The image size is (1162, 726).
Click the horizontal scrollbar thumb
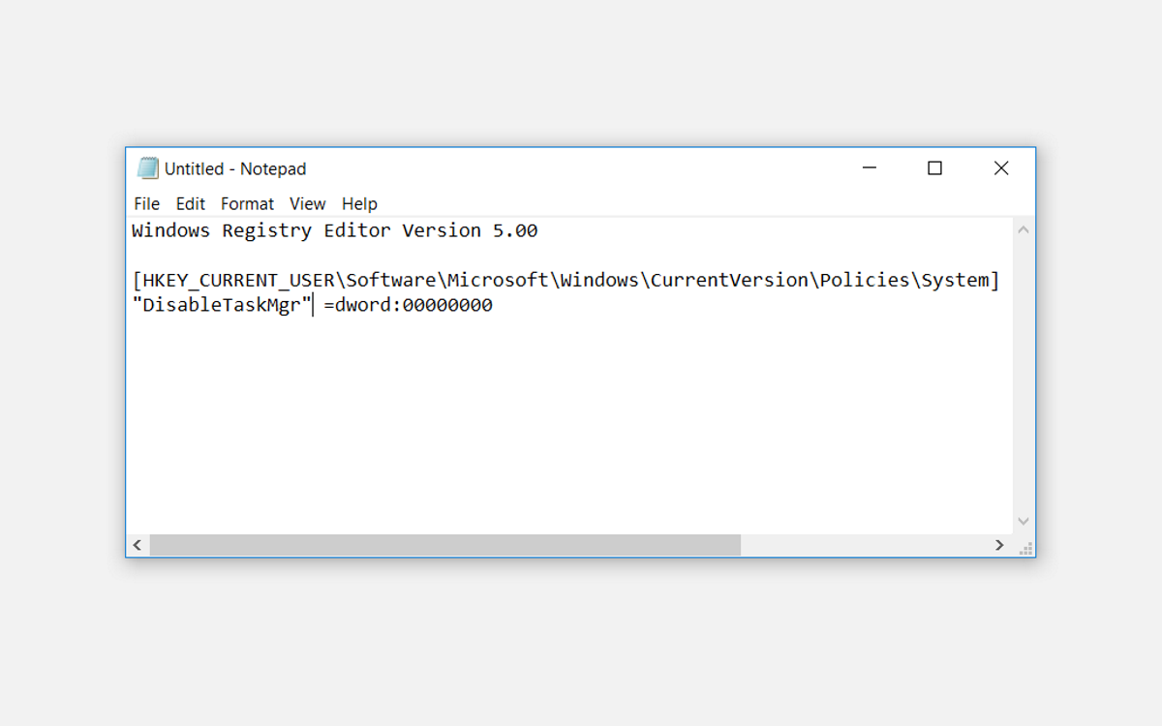point(445,546)
